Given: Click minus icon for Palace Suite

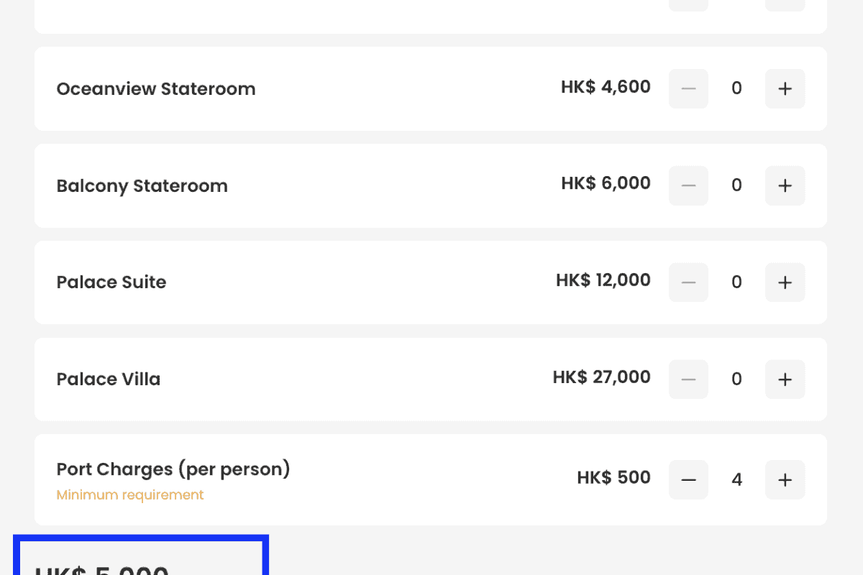Looking at the screenshot, I should coord(688,282).
